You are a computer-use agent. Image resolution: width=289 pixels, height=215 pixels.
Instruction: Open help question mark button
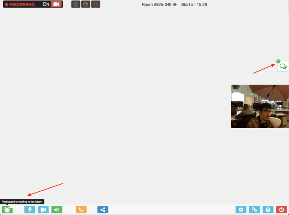[x=268, y=209]
